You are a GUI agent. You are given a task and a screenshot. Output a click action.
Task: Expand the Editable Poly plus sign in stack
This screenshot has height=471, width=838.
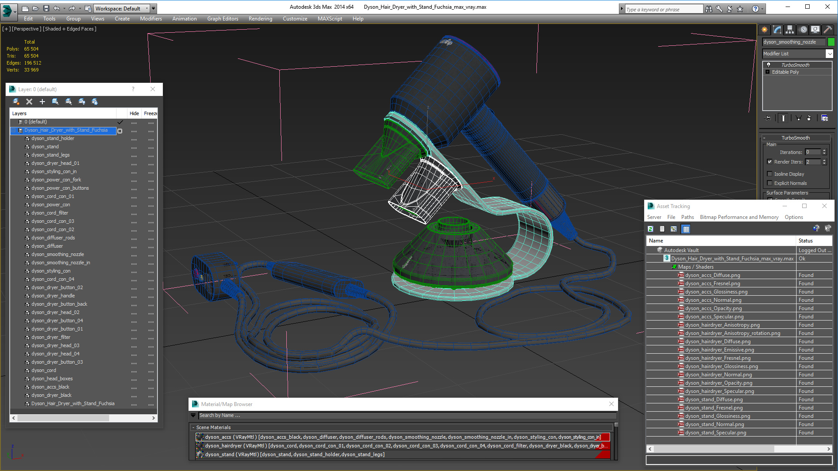pos(767,72)
